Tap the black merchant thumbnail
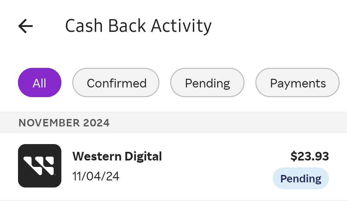Image resolution: width=347 pixels, height=201 pixels. 40,166
